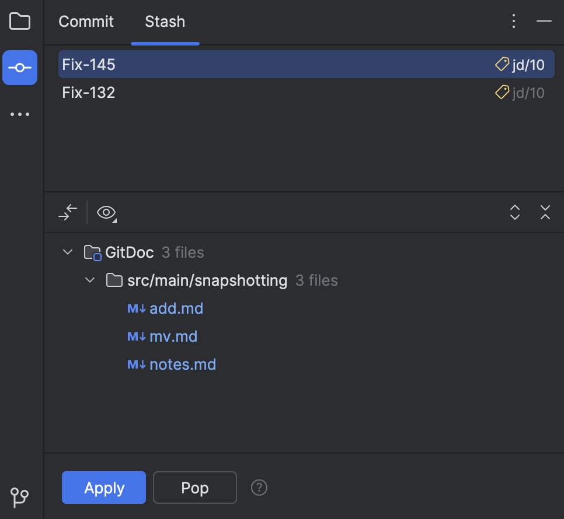Viewport: 564px width, 519px height.
Task: Click the Help question mark icon
Action: pos(259,488)
